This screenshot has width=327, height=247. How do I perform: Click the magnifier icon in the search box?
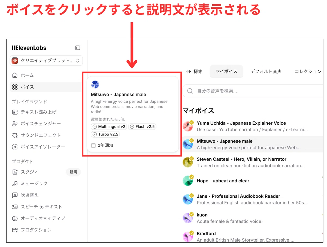(x=190, y=91)
